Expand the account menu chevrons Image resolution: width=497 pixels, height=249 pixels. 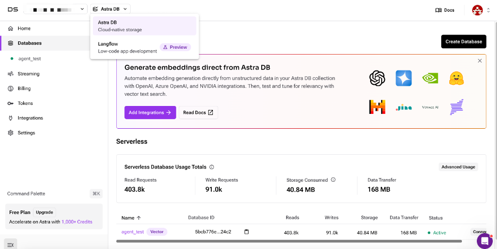(x=489, y=11)
